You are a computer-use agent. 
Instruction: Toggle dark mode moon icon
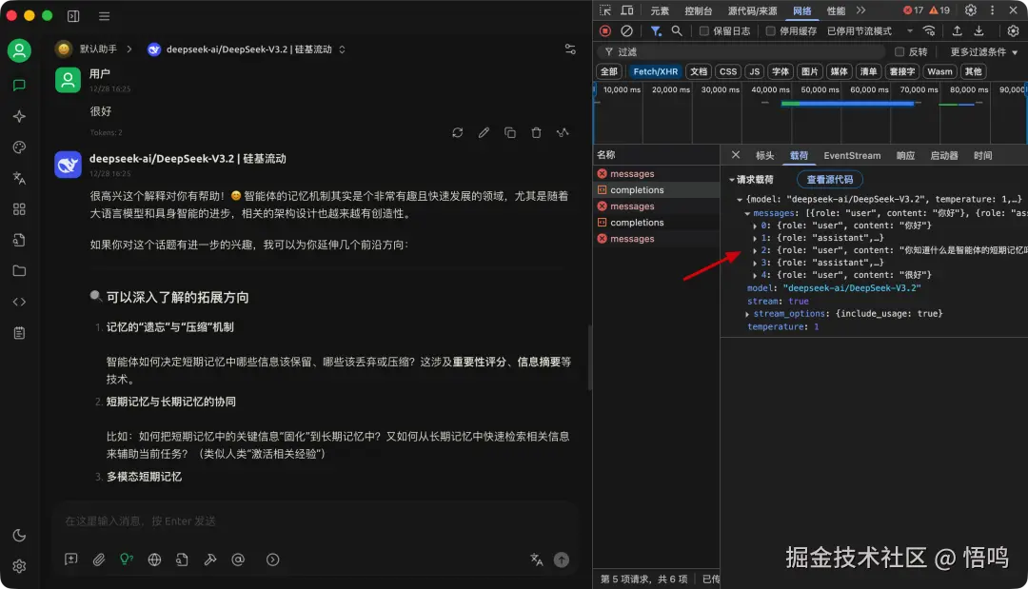[x=19, y=536]
